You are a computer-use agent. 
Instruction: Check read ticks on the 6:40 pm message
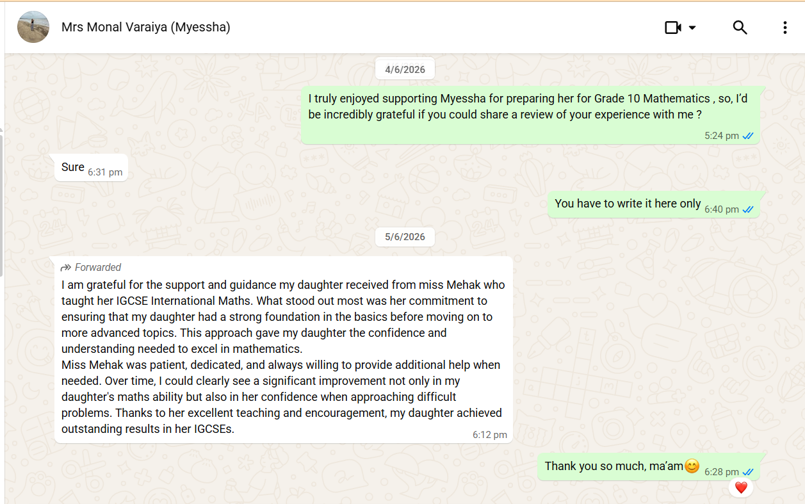(748, 209)
